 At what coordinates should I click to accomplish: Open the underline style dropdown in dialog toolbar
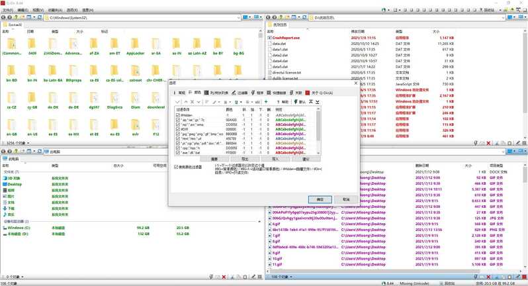(x=240, y=102)
